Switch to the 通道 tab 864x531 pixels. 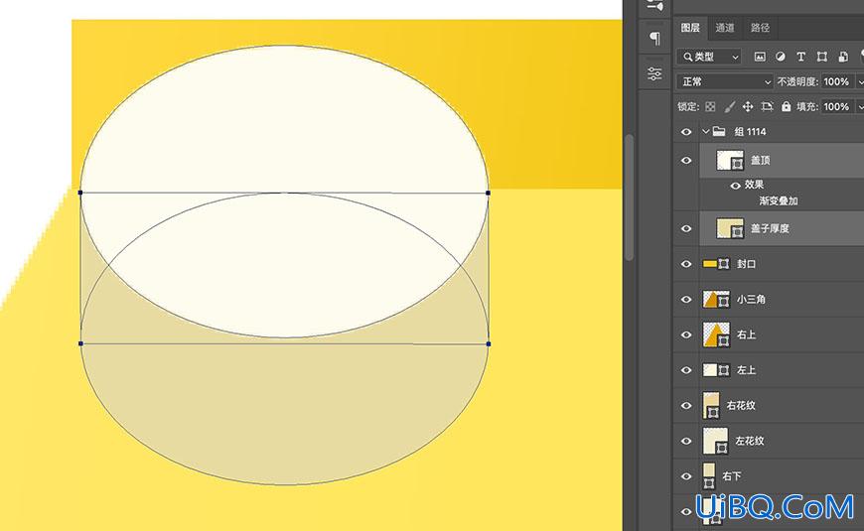pos(725,28)
